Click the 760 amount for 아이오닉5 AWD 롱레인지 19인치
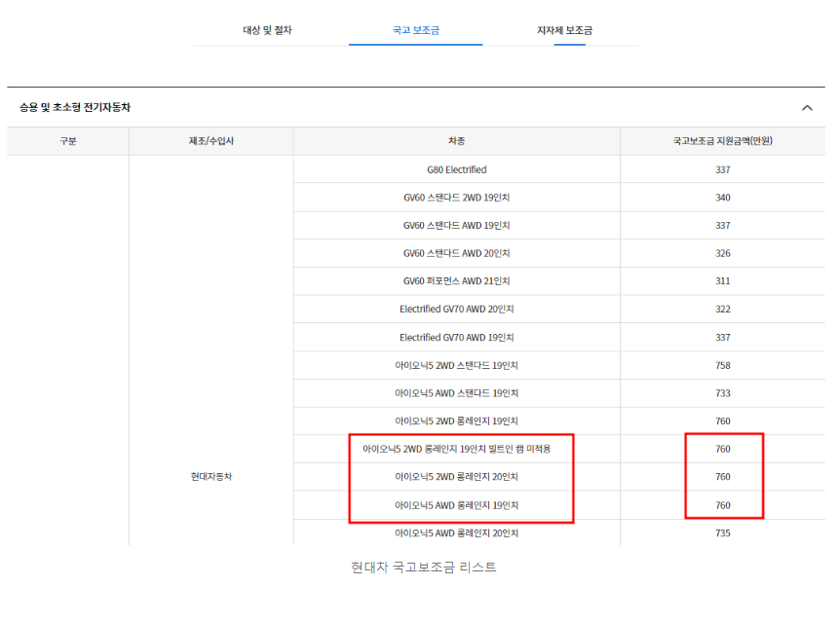Screen dimensions: 839x623 coord(723,505)
